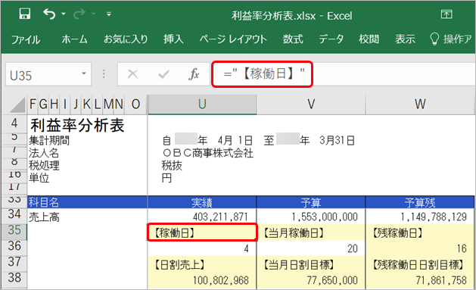Click the 単位 label cell
The height and width of the screenshot is (290, 476).
pos(39,178)
